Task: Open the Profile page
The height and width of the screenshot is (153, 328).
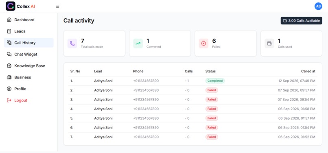Action: 28,89
